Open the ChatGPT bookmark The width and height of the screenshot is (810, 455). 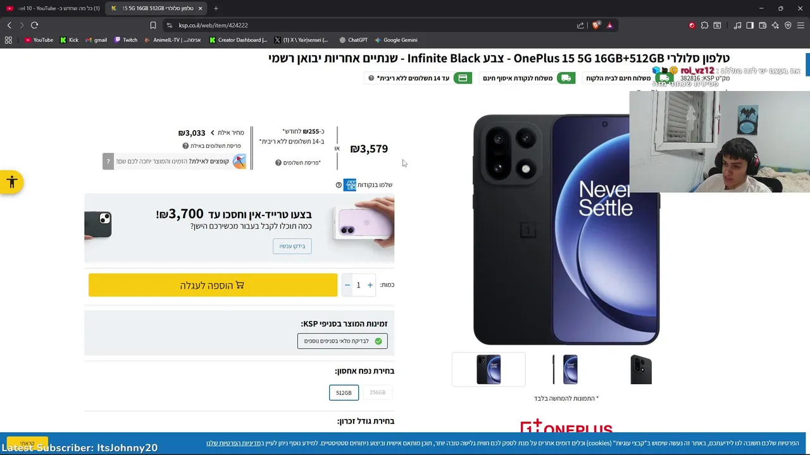coord(353,40)
